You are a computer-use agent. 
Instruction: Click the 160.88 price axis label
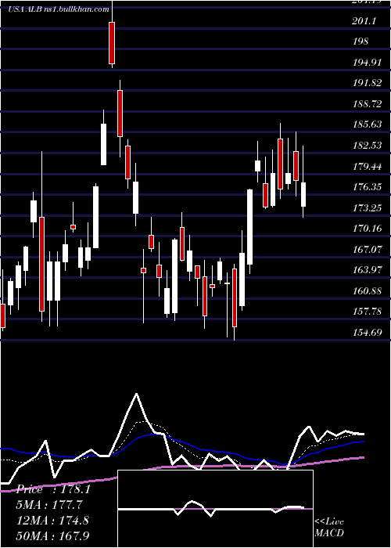coord(368,290)
